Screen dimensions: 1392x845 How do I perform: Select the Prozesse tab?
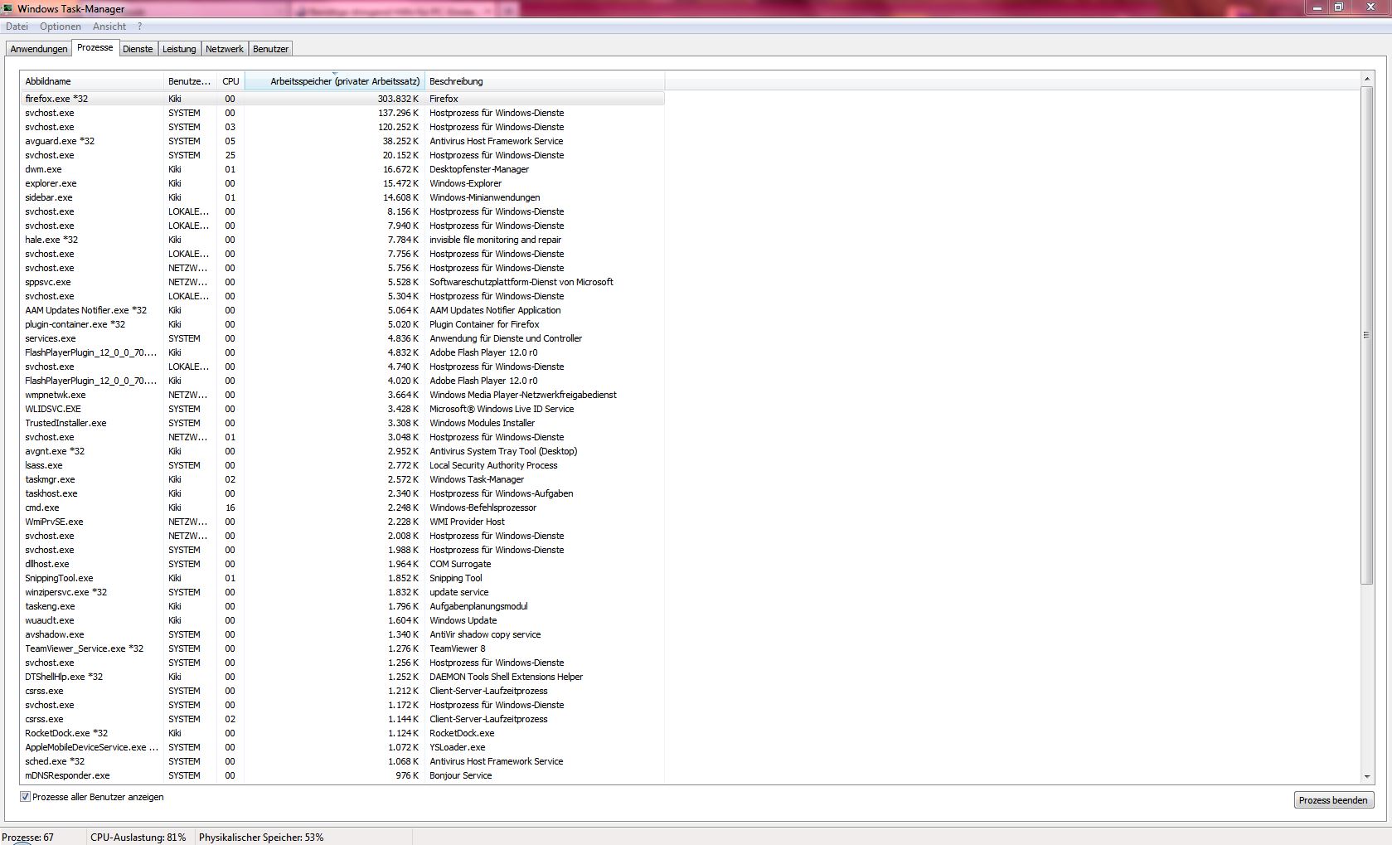95,48
